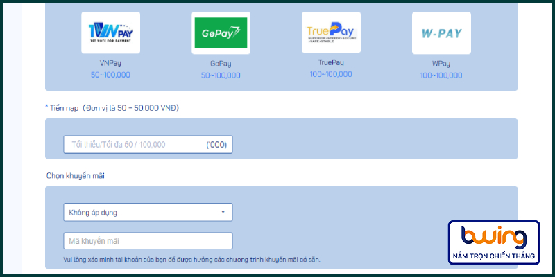The height and width of the screenshot is (277, 555).
Task: Click the deposit amount input field
Action: (148, 145)
